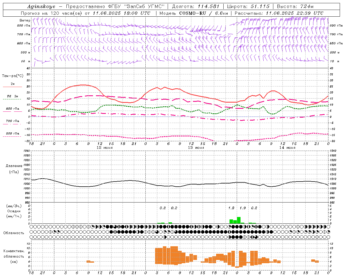Click the "13 июня" date marker
Image resolution: width=344 pixels, height=275 pixels.
[x=196, y=148]
